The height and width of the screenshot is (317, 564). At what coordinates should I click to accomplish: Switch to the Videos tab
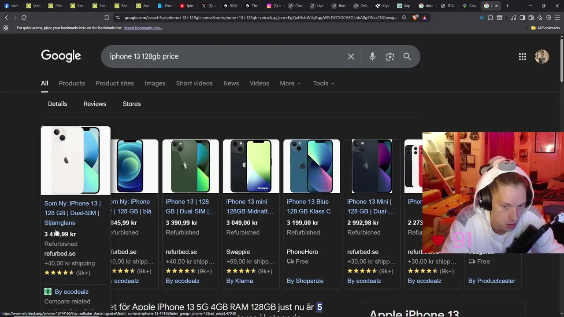click(260, 83)
